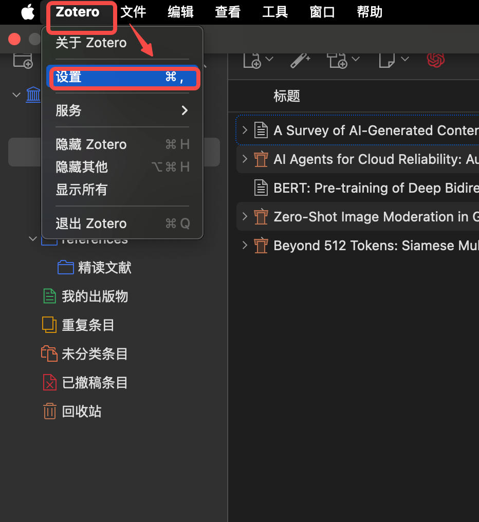
Task: Click the 精读文献 folder icon
Action: tap(66, 267)
